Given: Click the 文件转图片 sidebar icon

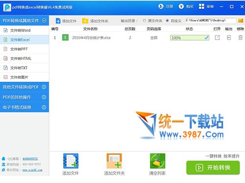Looking at the screenshot, I should tap(5, 77).
